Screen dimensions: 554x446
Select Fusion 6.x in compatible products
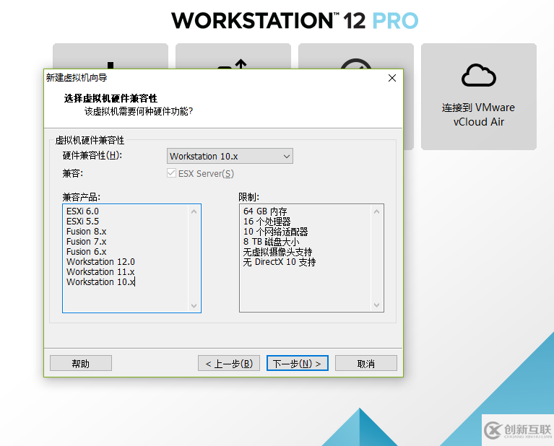(x=86, y=252)
